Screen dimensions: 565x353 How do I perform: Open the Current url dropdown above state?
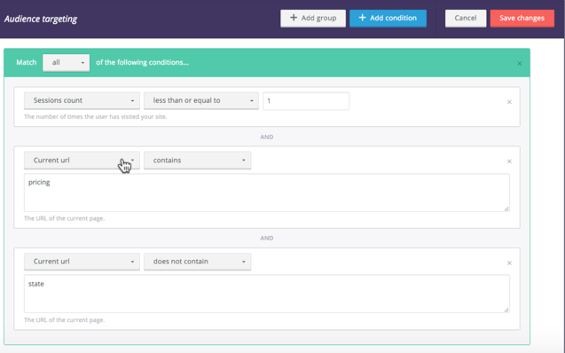(x=82, y=262)
